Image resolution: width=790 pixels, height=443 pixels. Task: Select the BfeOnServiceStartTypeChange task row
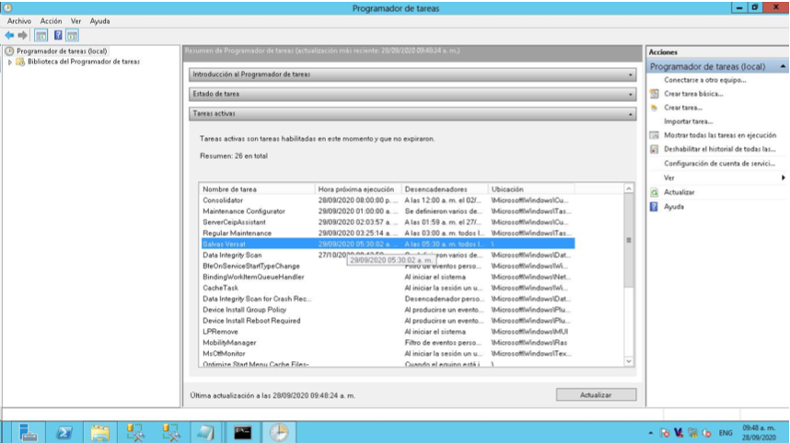click(x=387, y=266)
